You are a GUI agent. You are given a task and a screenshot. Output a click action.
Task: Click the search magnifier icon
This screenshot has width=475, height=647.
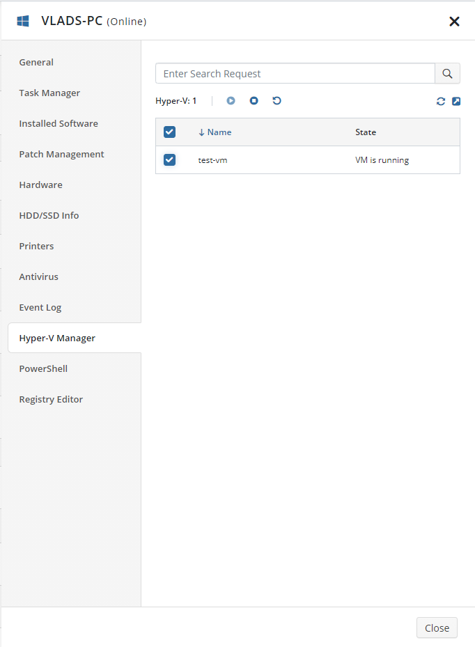(447, 73)
